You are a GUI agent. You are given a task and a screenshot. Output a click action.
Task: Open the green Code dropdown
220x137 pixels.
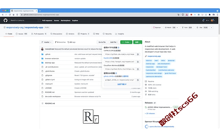[126, 42]
